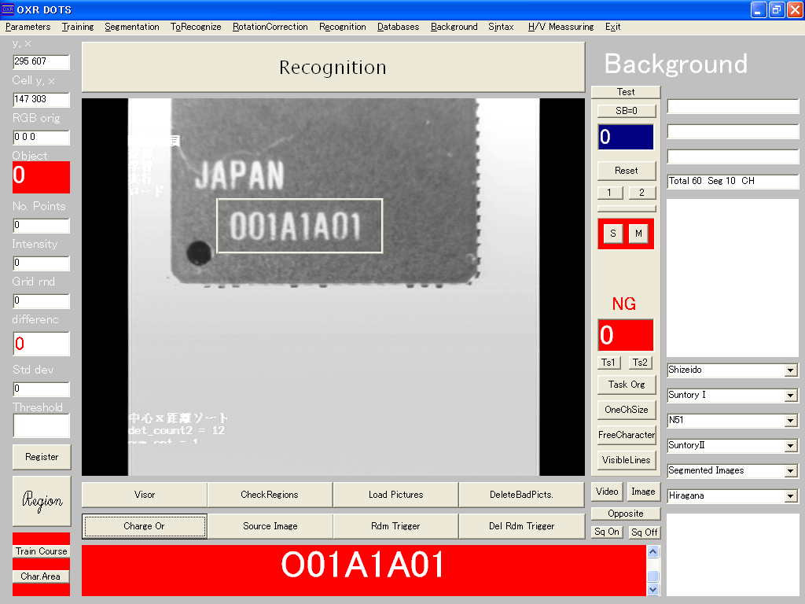Turn off squares with Sq Off
Image resolution: width=805 pixels, height=604 pixels.
click(645, 532)
